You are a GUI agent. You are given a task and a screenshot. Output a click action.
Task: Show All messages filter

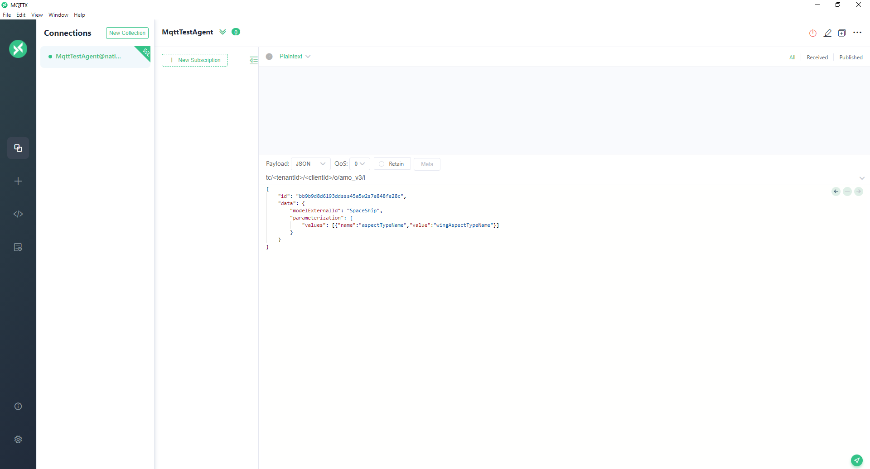(792, 57)
